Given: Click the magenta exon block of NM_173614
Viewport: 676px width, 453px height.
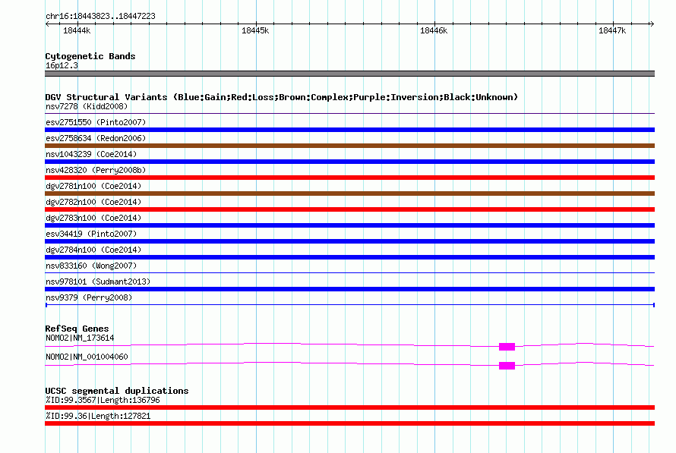Looking at the screenshot, I should pos(507,347).
